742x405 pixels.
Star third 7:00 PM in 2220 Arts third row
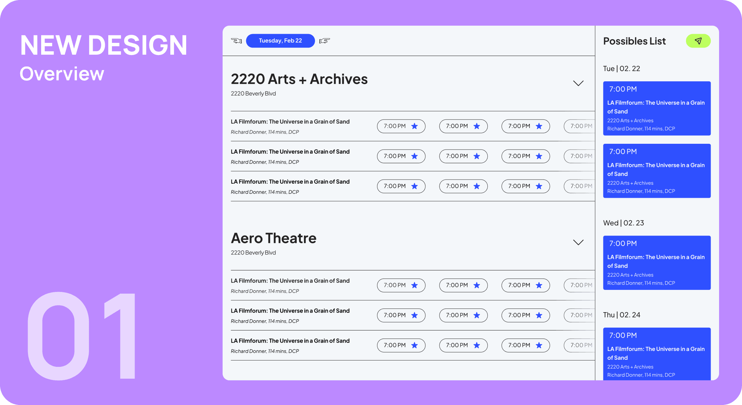[x=539, y=186]
